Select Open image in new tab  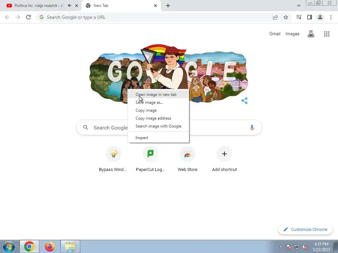pyautogui.click(x=158, y=95)
